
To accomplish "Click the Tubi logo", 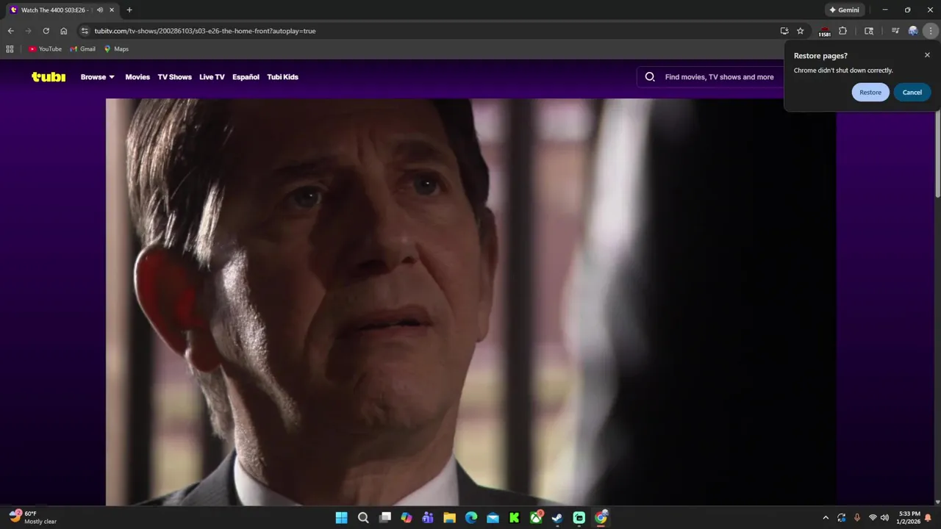I will (49, 76).
